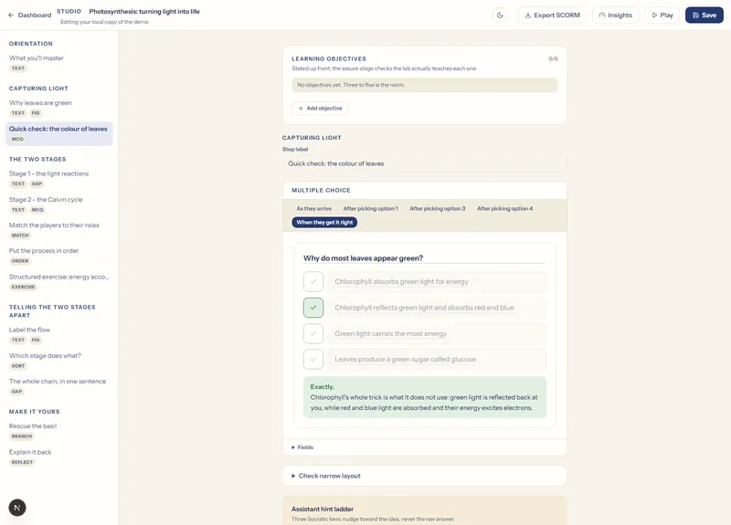The height and width of the screenshot is (525, 731).
Task: Open 'Why leaves are green' step
Action: click(x=58, y=107)
